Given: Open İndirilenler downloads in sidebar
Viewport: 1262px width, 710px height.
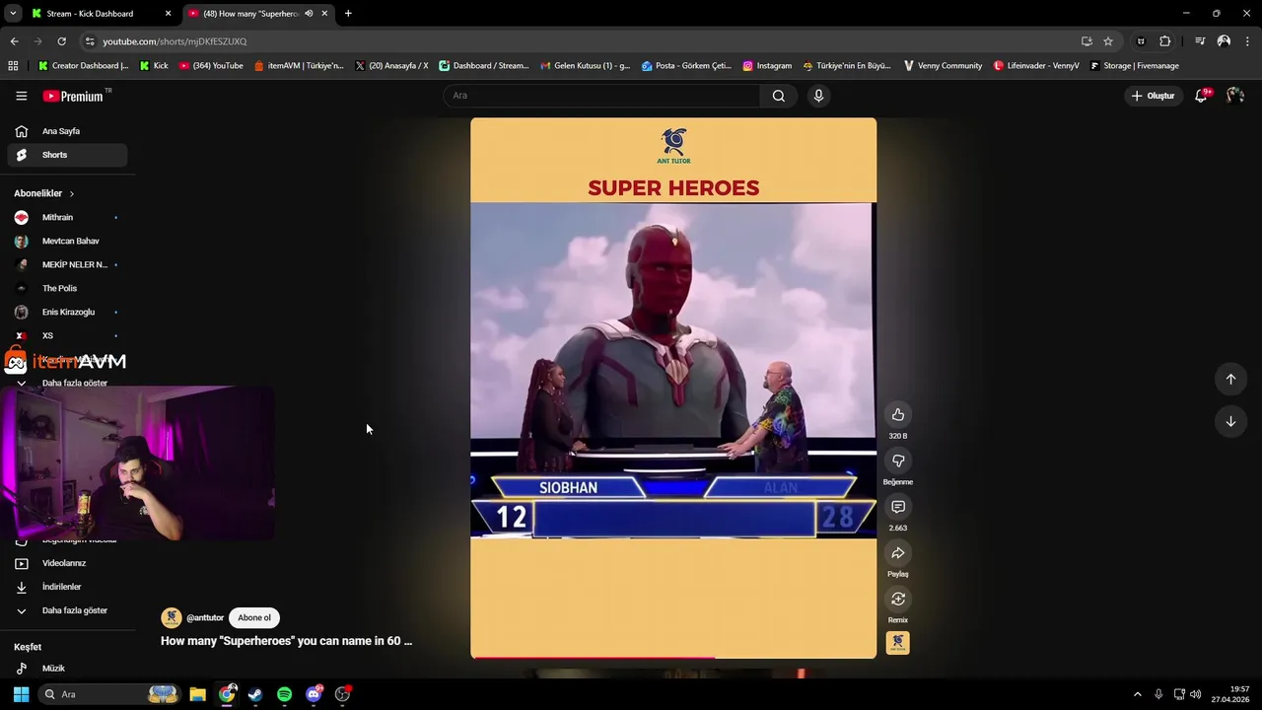Looking at the screenshot, I should 67,587.
